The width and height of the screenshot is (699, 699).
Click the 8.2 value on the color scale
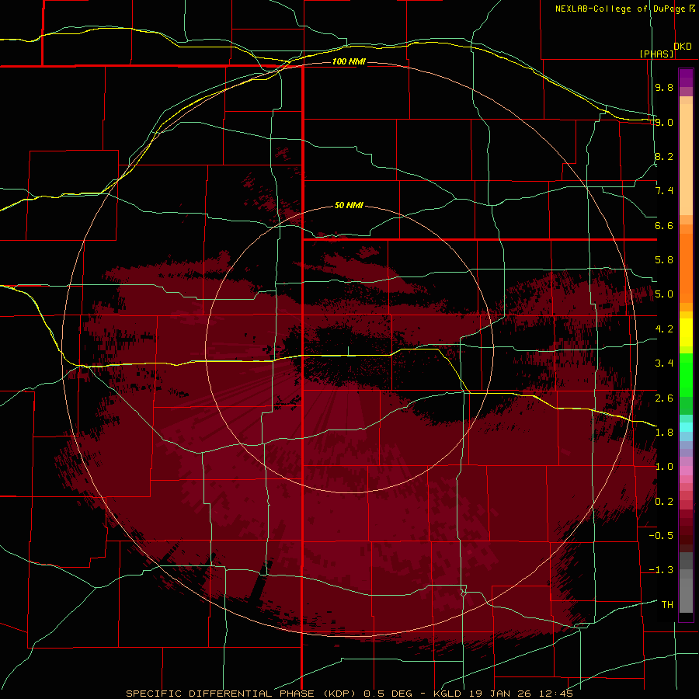pos(664,156)
